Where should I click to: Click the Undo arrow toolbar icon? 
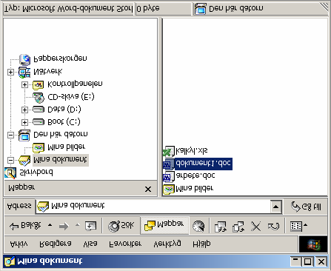(273, 226)
